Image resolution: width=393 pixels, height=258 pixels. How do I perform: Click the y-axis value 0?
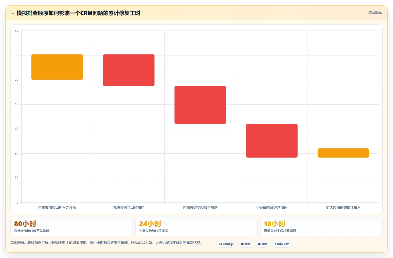click(x=18, y=203)
